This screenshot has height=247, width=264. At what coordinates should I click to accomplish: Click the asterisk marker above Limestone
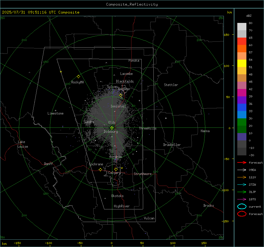(55, 111)
